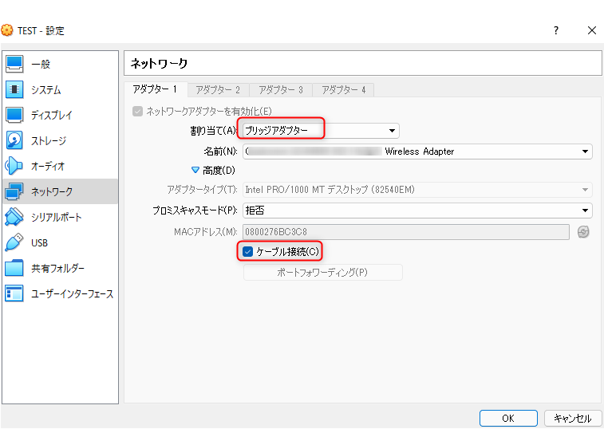
Task: Select the システム label in sidebar
Action: (x=46, y=90)
